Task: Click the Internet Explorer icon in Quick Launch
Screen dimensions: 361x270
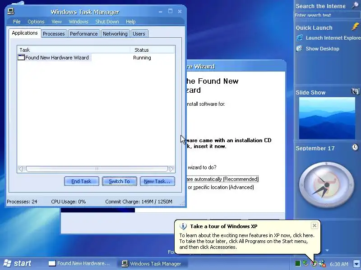Action: pos(300,38)
